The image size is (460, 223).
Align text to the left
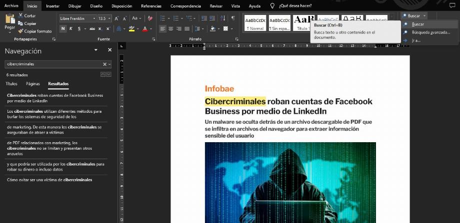point(163,28)
